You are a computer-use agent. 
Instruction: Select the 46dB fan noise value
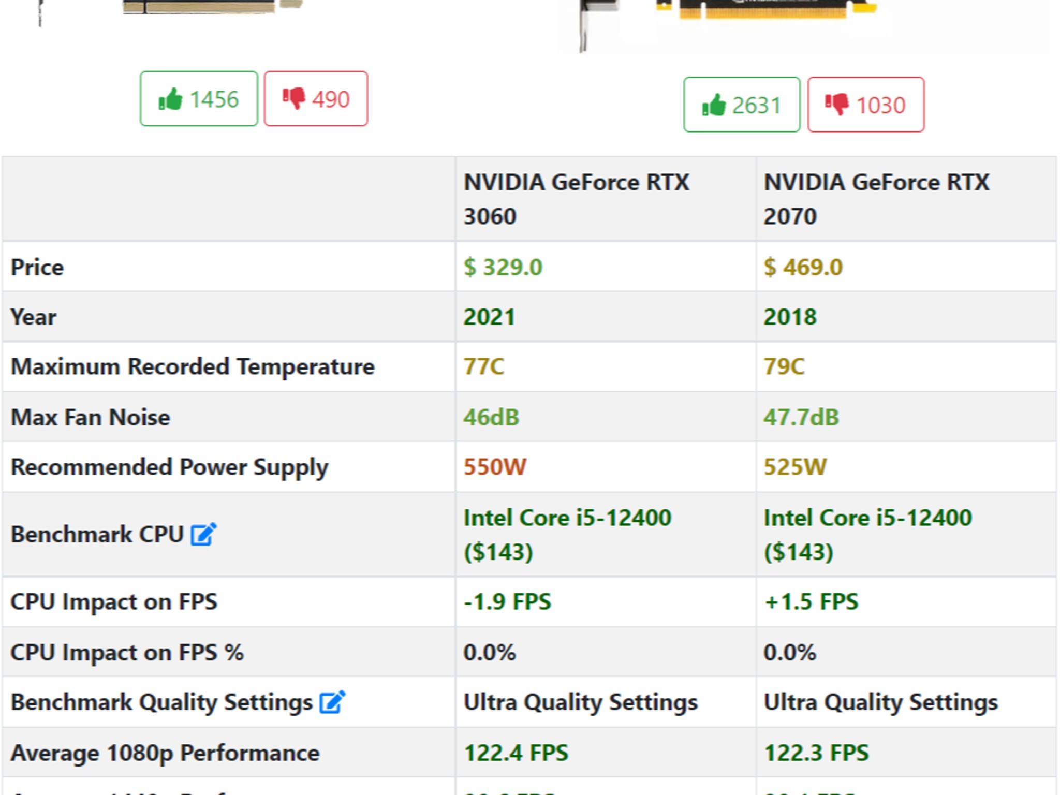pos(491,417)
